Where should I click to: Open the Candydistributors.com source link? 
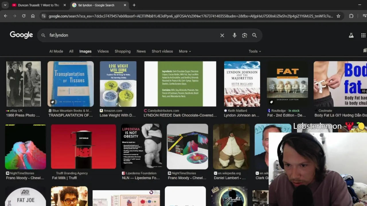(161, 110)
